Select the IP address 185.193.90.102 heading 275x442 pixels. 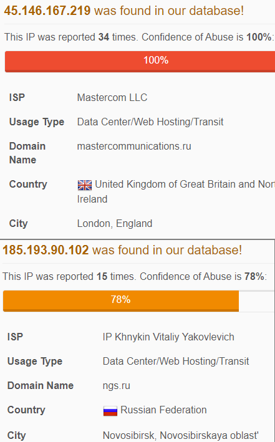click(46, 250)
